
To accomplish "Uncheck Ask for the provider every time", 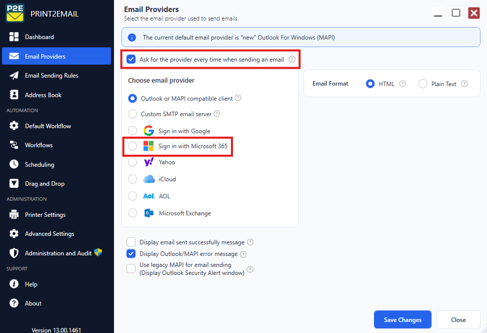I will 131,59.
